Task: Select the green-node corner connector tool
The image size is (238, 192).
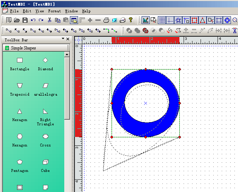Action: pyautogui.click(x=106, y=30)
